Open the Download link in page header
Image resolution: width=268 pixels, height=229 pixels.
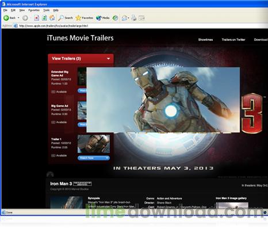coord(261,40)
